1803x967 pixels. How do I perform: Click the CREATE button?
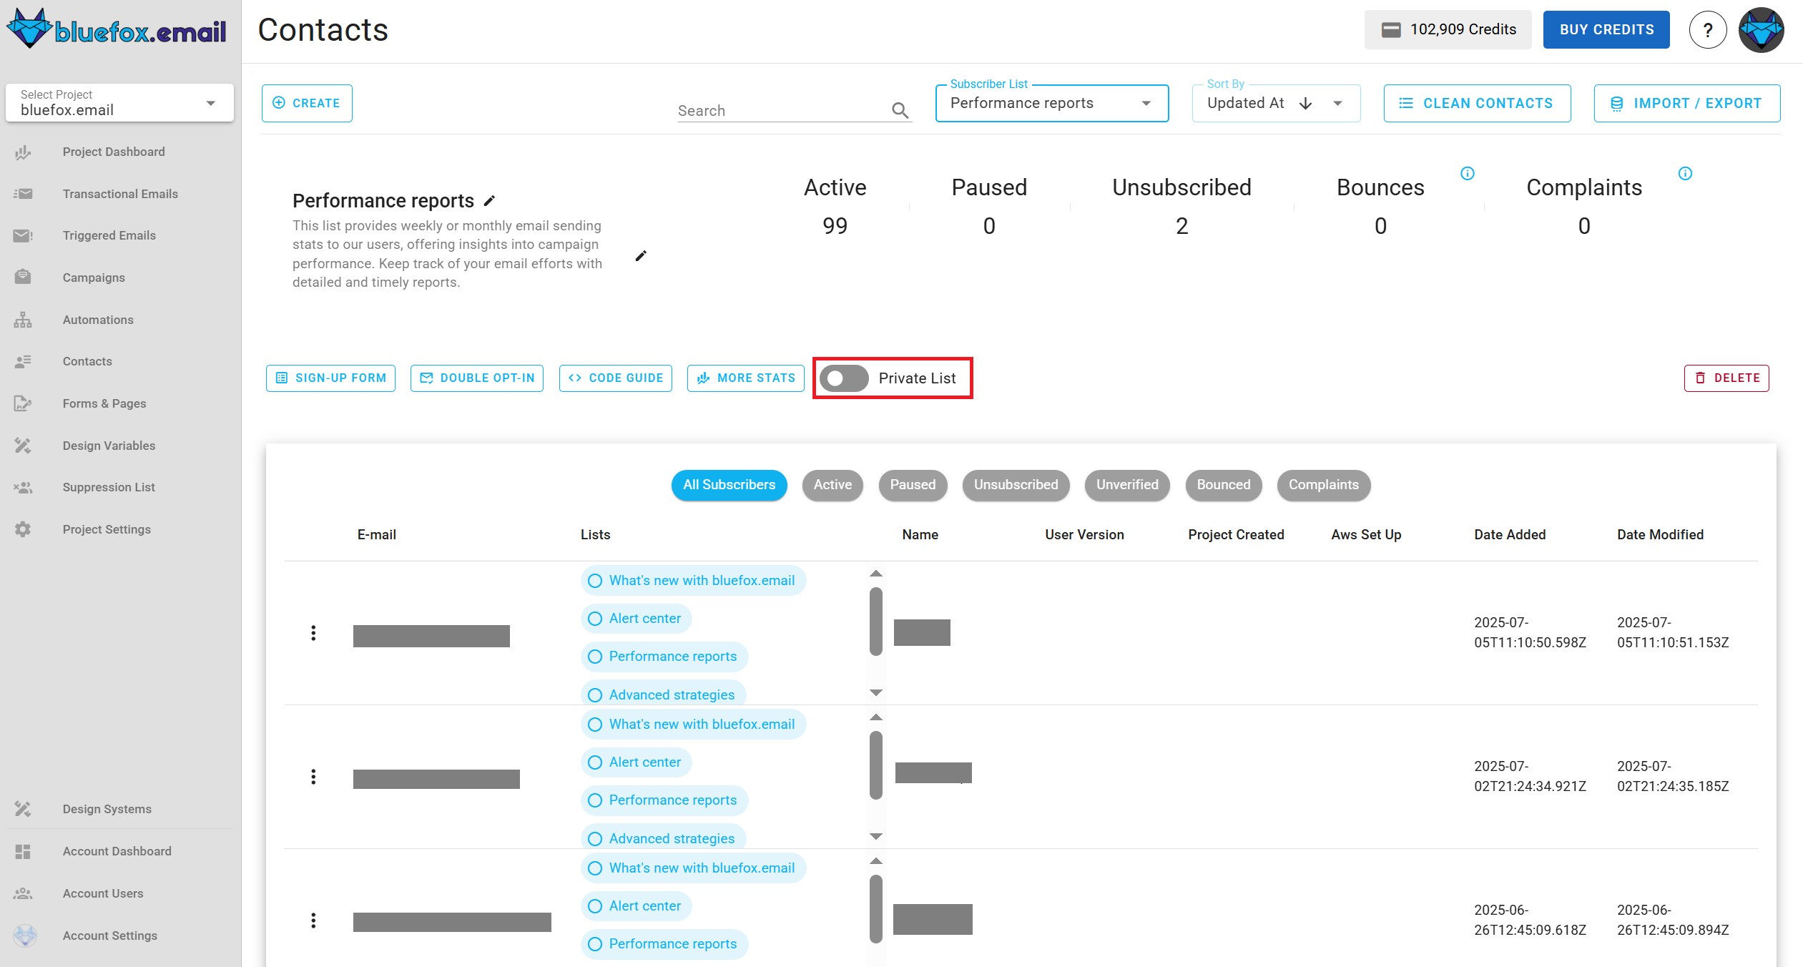(307, 103)
